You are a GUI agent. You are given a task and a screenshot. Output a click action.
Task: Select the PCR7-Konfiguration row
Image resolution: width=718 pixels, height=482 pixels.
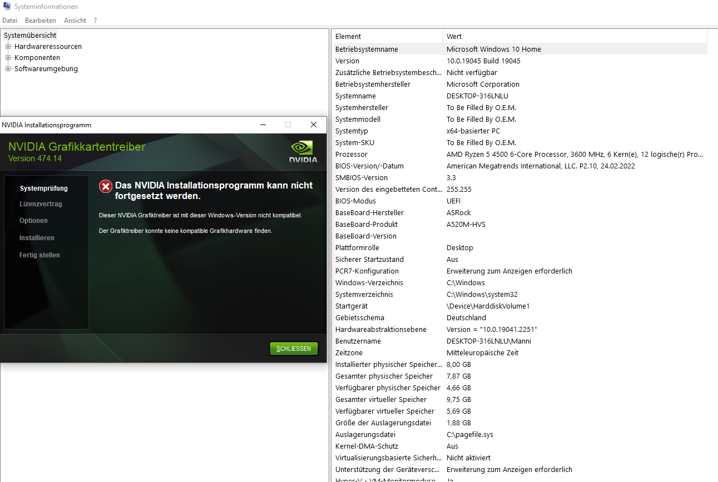[520, 271]
